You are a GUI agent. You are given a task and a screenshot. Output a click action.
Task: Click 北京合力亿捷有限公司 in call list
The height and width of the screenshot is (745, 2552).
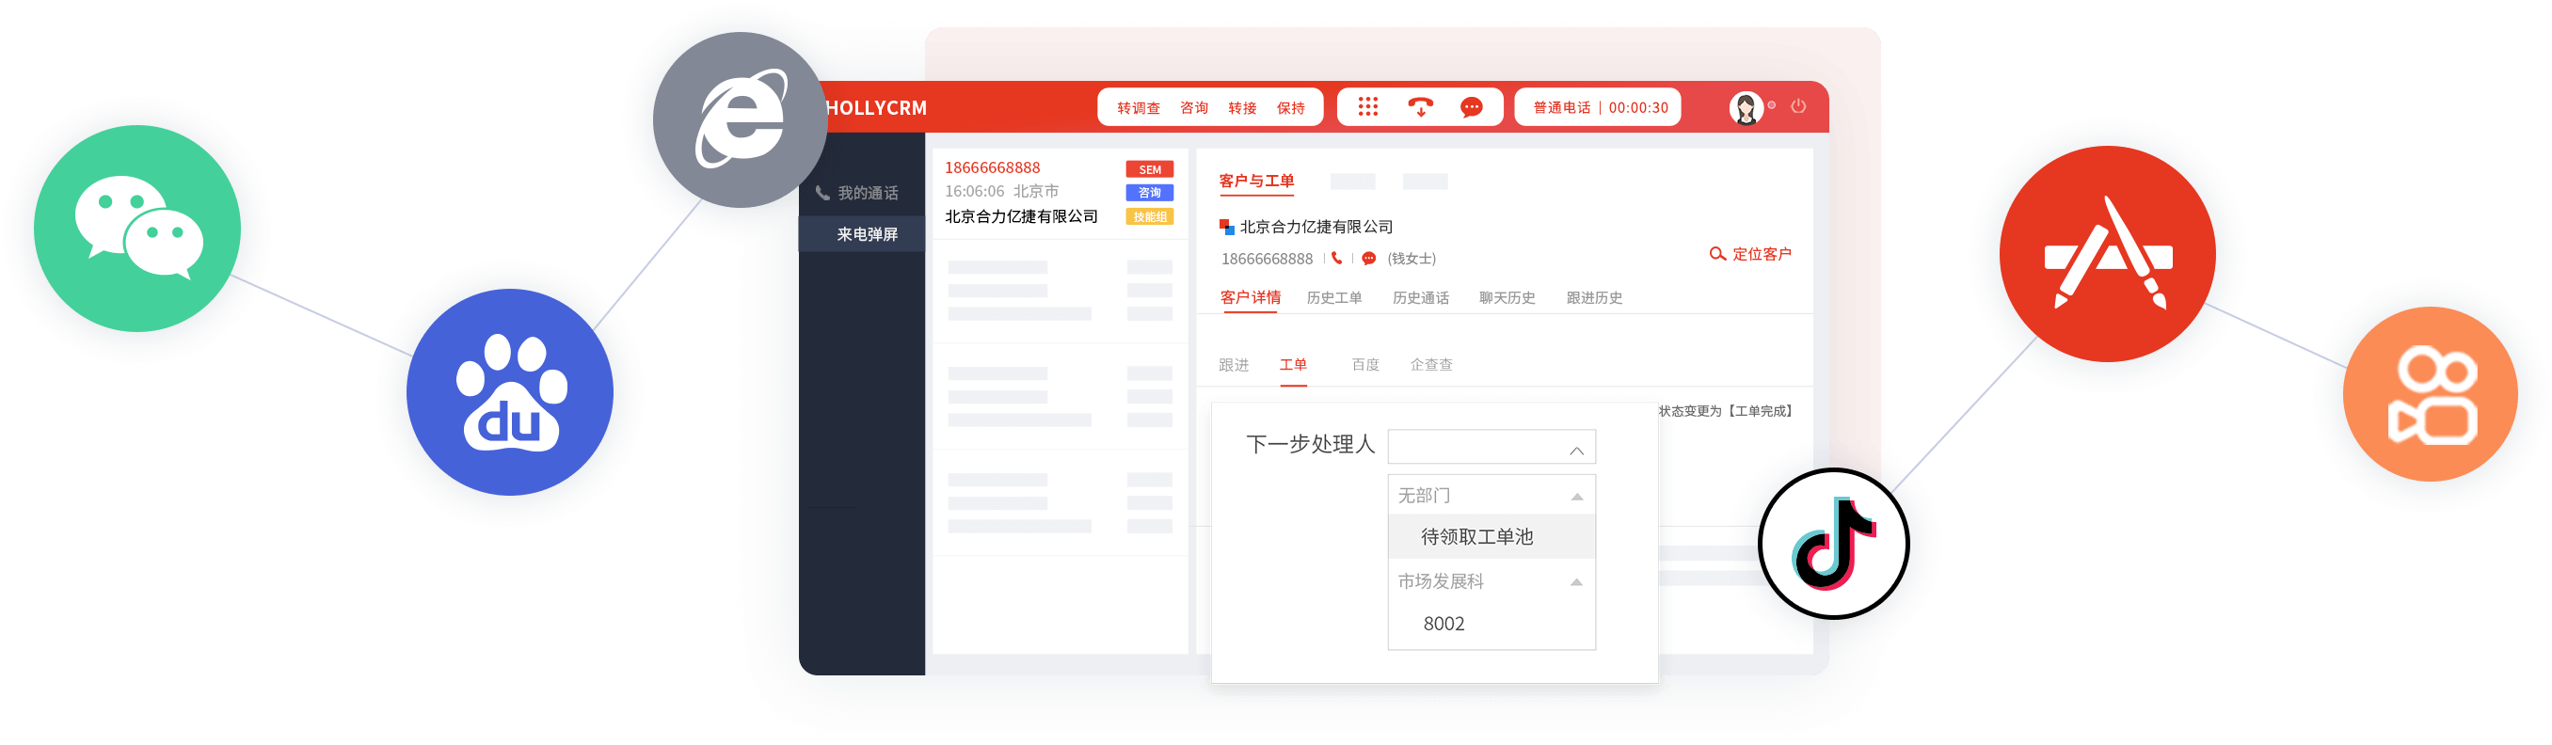tap(1020, 217)
